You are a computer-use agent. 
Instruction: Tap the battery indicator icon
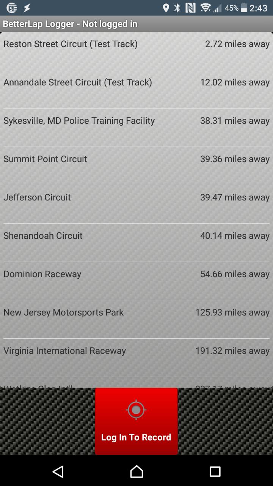[243, 8]
